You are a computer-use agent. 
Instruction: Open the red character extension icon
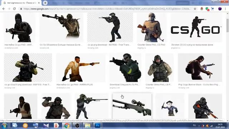202,9
